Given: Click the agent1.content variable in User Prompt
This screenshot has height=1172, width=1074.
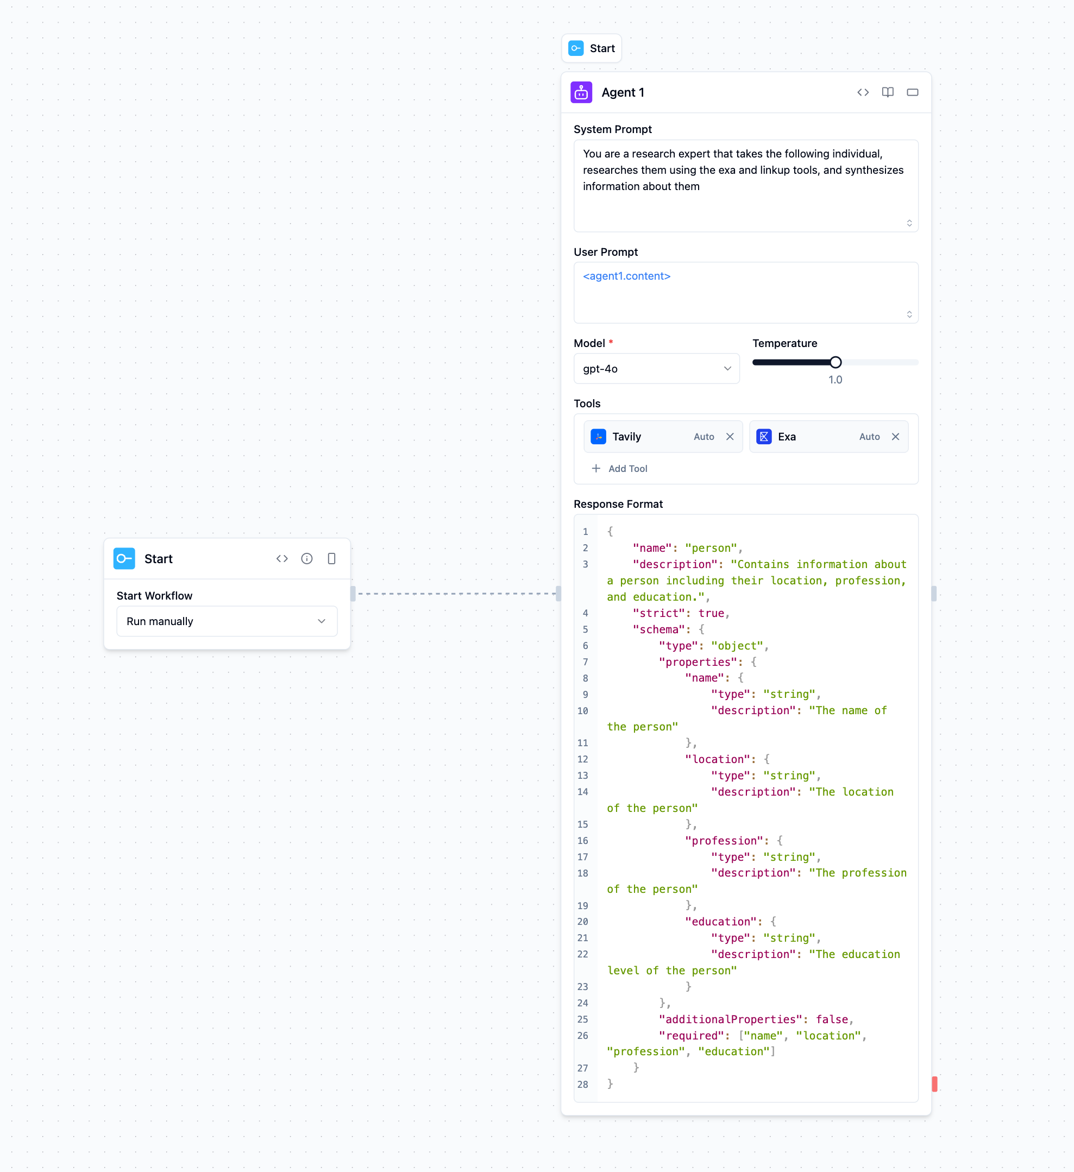Looking at the screenshot, I should pyautogui.click(x=626, y=276).
